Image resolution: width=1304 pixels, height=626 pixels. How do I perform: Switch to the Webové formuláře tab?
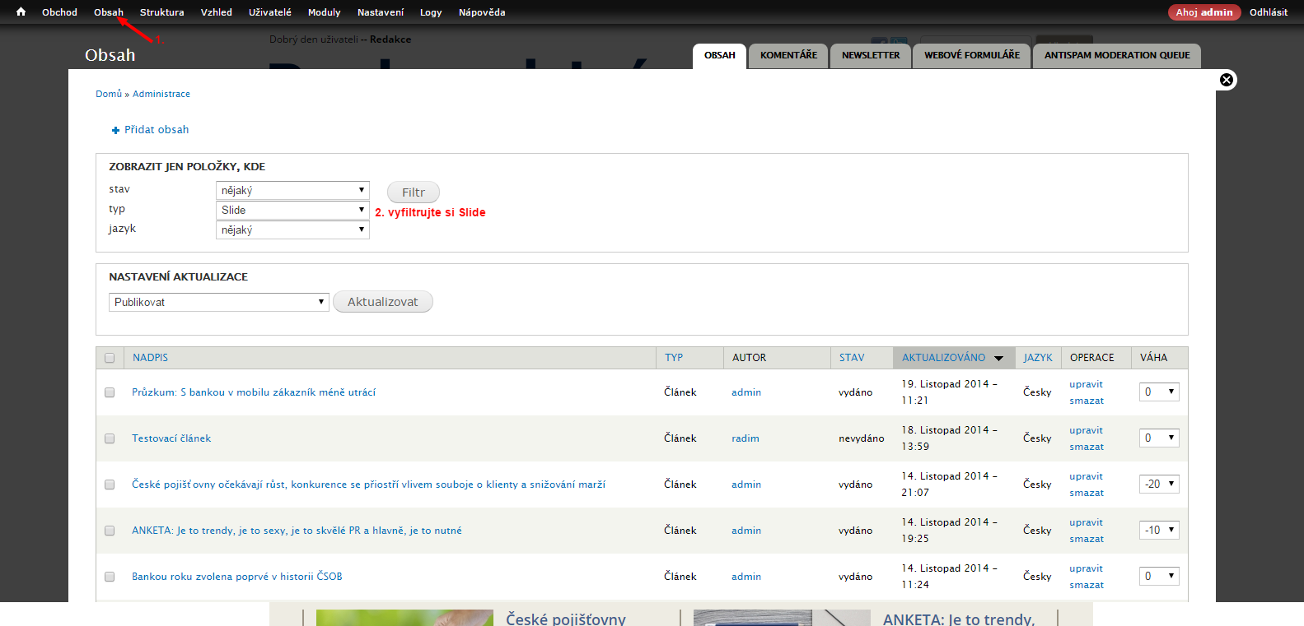point(972,56)
